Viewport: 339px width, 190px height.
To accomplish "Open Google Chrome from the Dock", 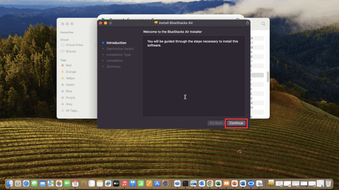I will coord(210,184).
